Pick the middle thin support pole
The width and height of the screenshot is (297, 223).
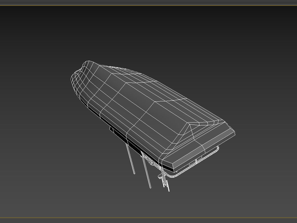(146, 171)
